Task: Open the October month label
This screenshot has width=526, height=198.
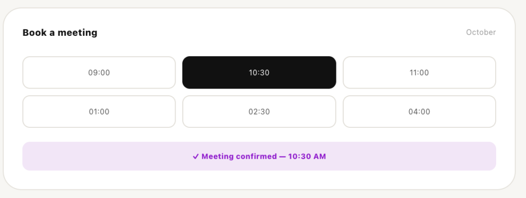Action: click(x=481, y=32)
